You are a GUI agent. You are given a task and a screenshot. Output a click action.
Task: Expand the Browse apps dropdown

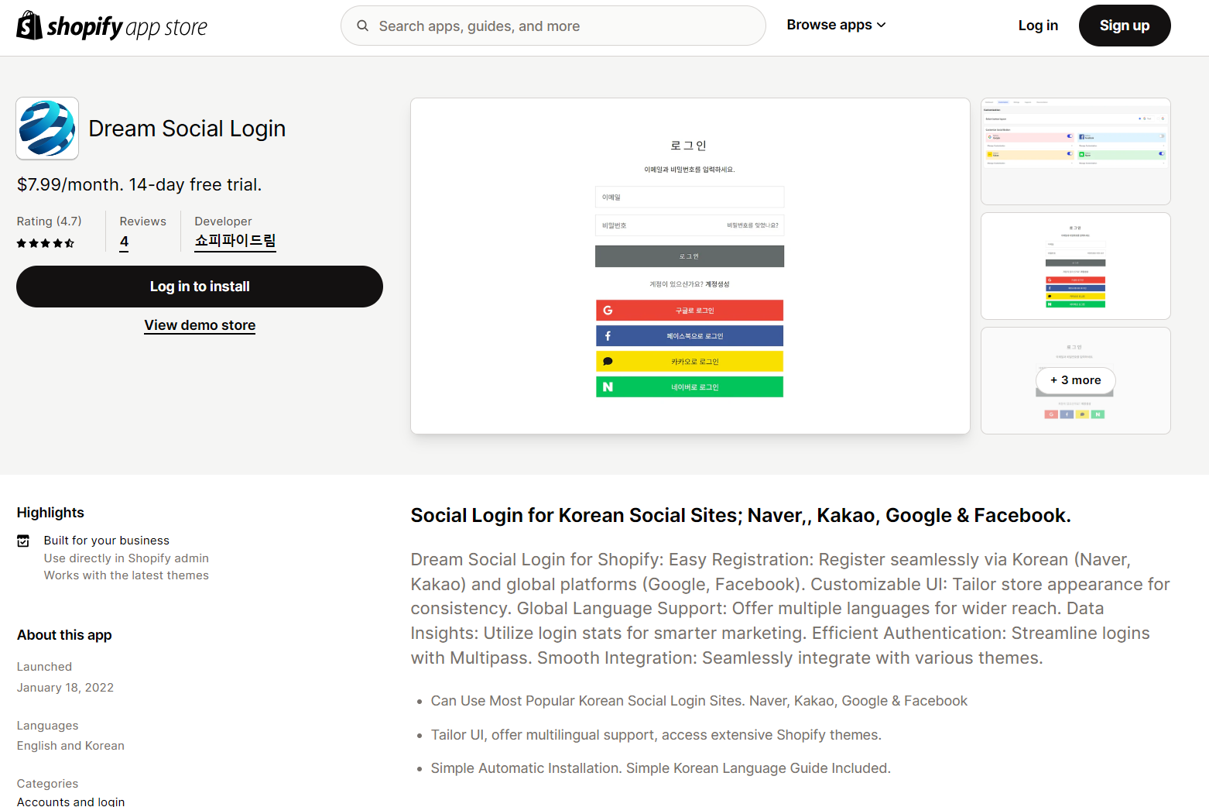[836, 25]
